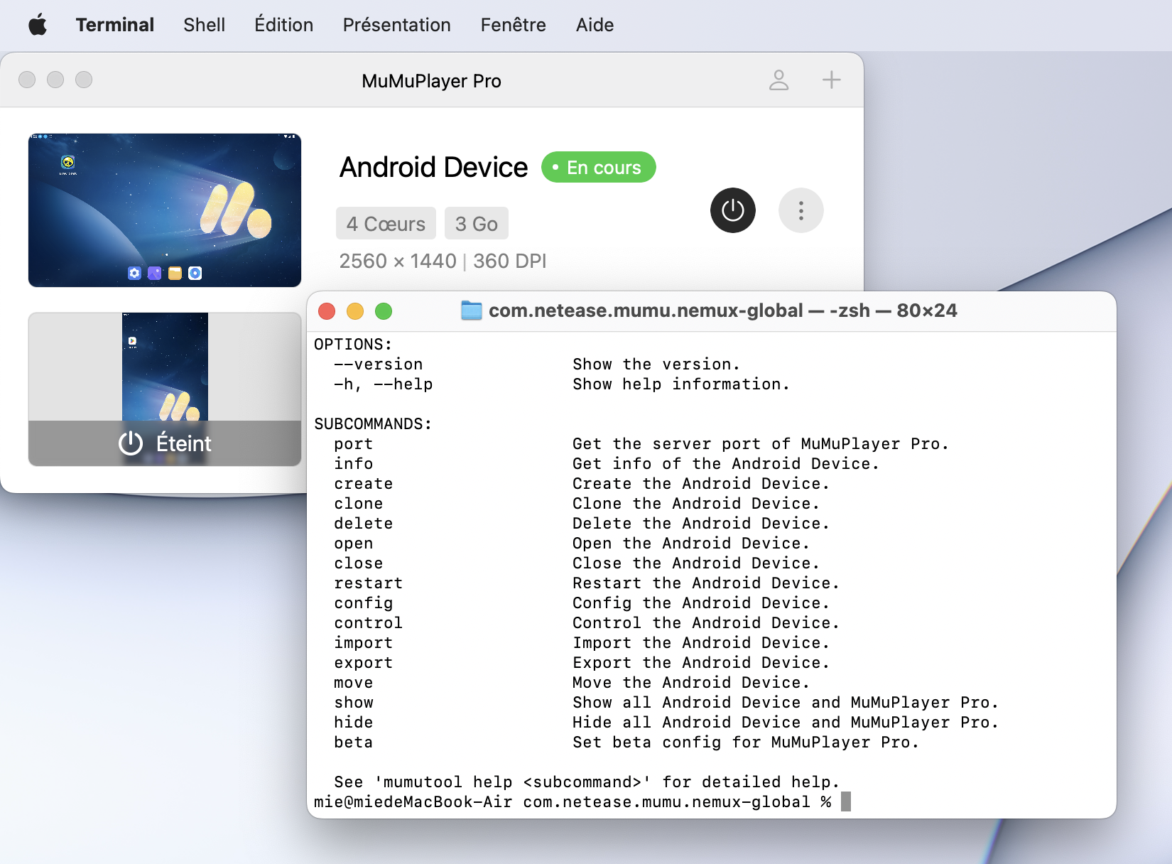Open the Apple menu
This screenshot has width=1172, height=864.
38,25
